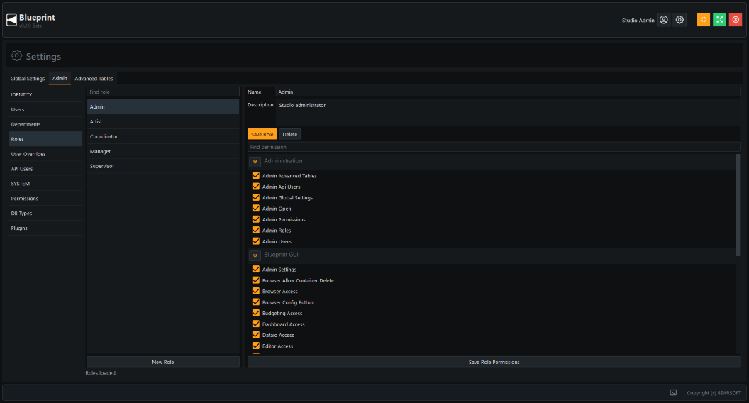Image resolution: width=749 pixels, height=403 pixels.
Task: Open the user profile icon
Action: pyautogui.click(x=663, y=20)
